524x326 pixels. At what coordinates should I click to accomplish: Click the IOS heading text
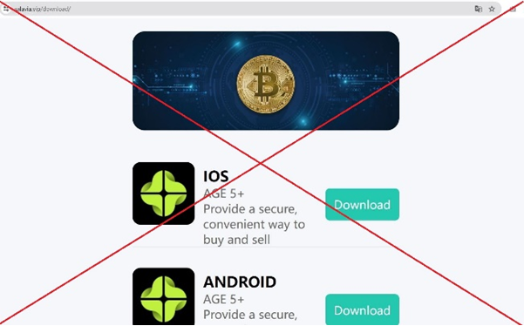[x=216, y=177]
